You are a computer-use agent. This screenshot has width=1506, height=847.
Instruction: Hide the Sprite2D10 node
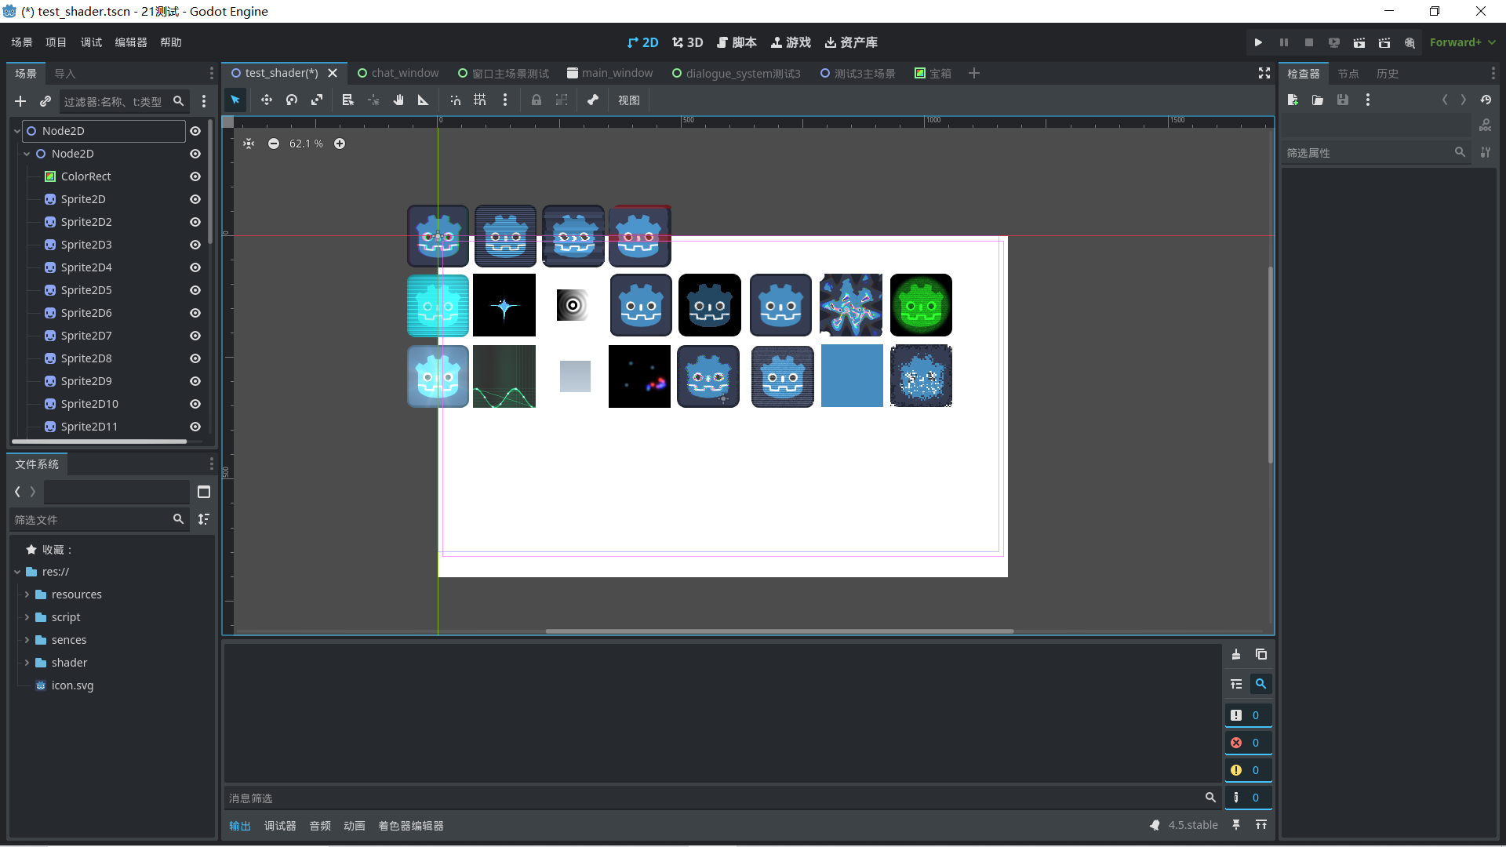coord(195,404)
